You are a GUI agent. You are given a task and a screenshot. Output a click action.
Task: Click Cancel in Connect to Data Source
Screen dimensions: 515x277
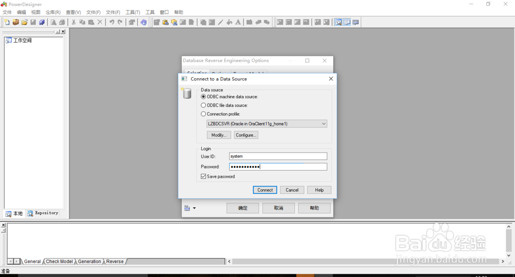point(292,190)
